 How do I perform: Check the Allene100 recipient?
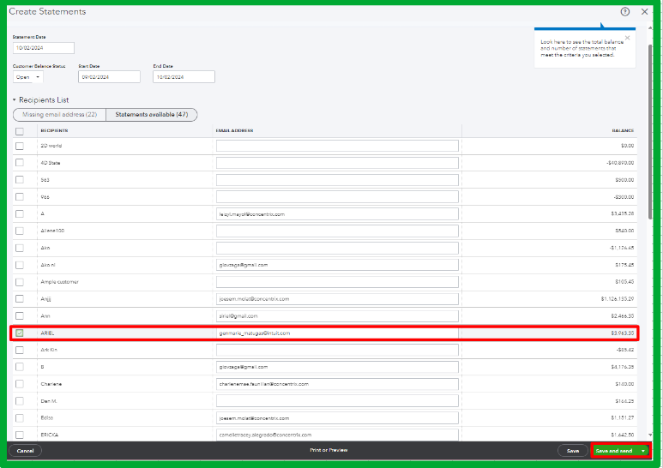pos(20,231)
